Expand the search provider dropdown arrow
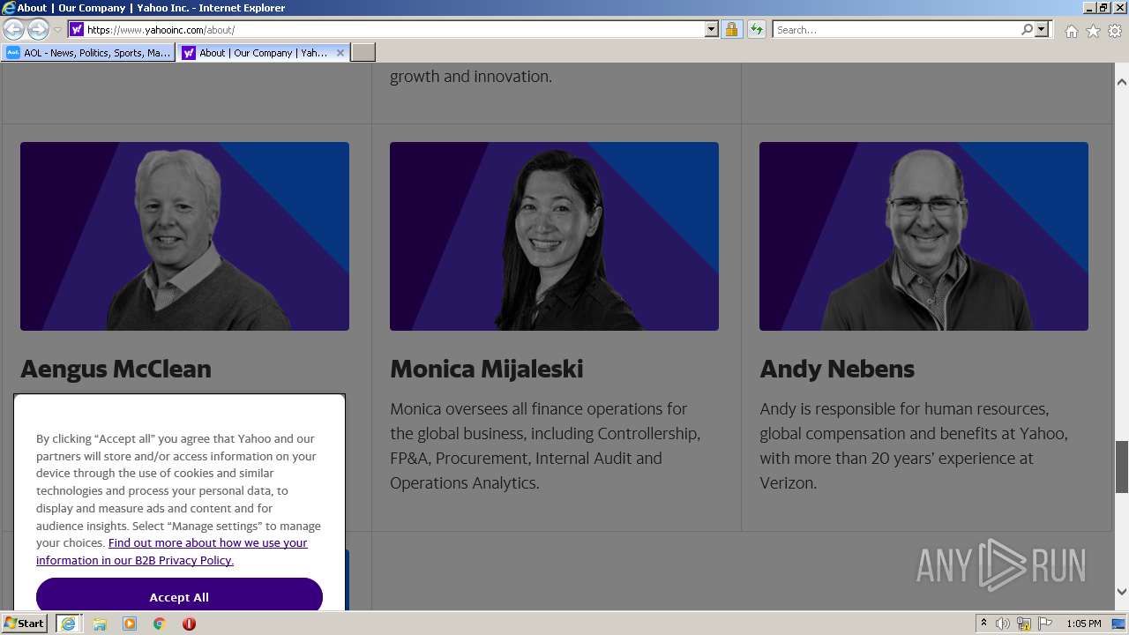Viewport: 1129px width, 635px height. pos(1042,29)
